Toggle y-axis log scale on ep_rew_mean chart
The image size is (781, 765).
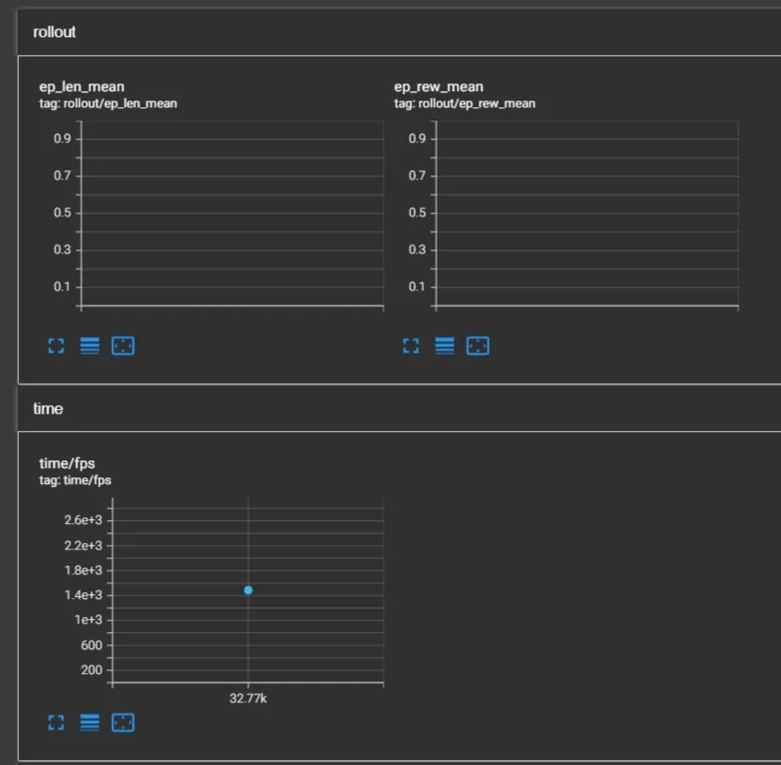pyautogui.click(x=444, y=345)
